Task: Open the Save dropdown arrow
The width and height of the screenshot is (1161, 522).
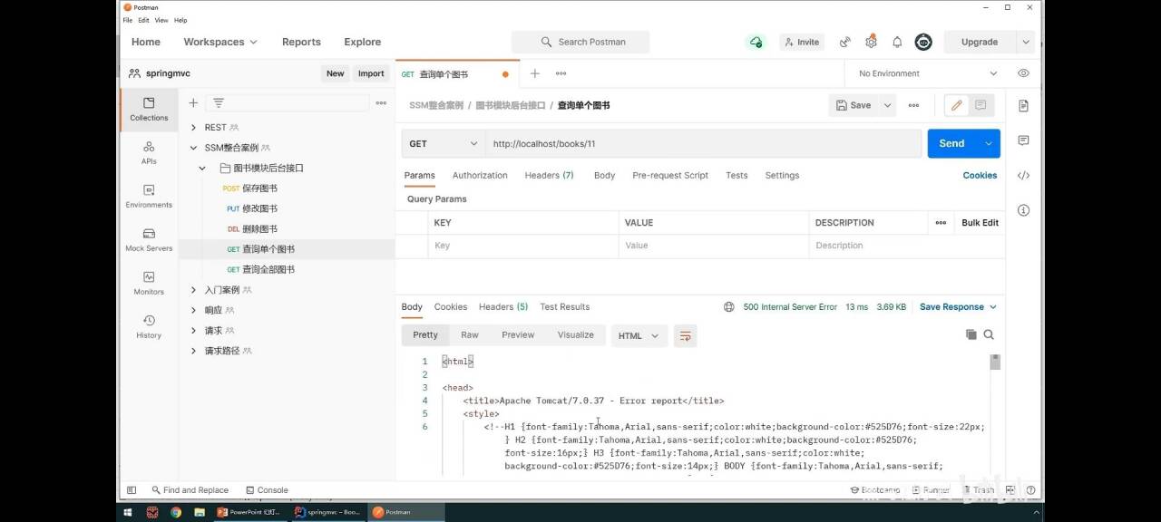Action: coord(887,105)
